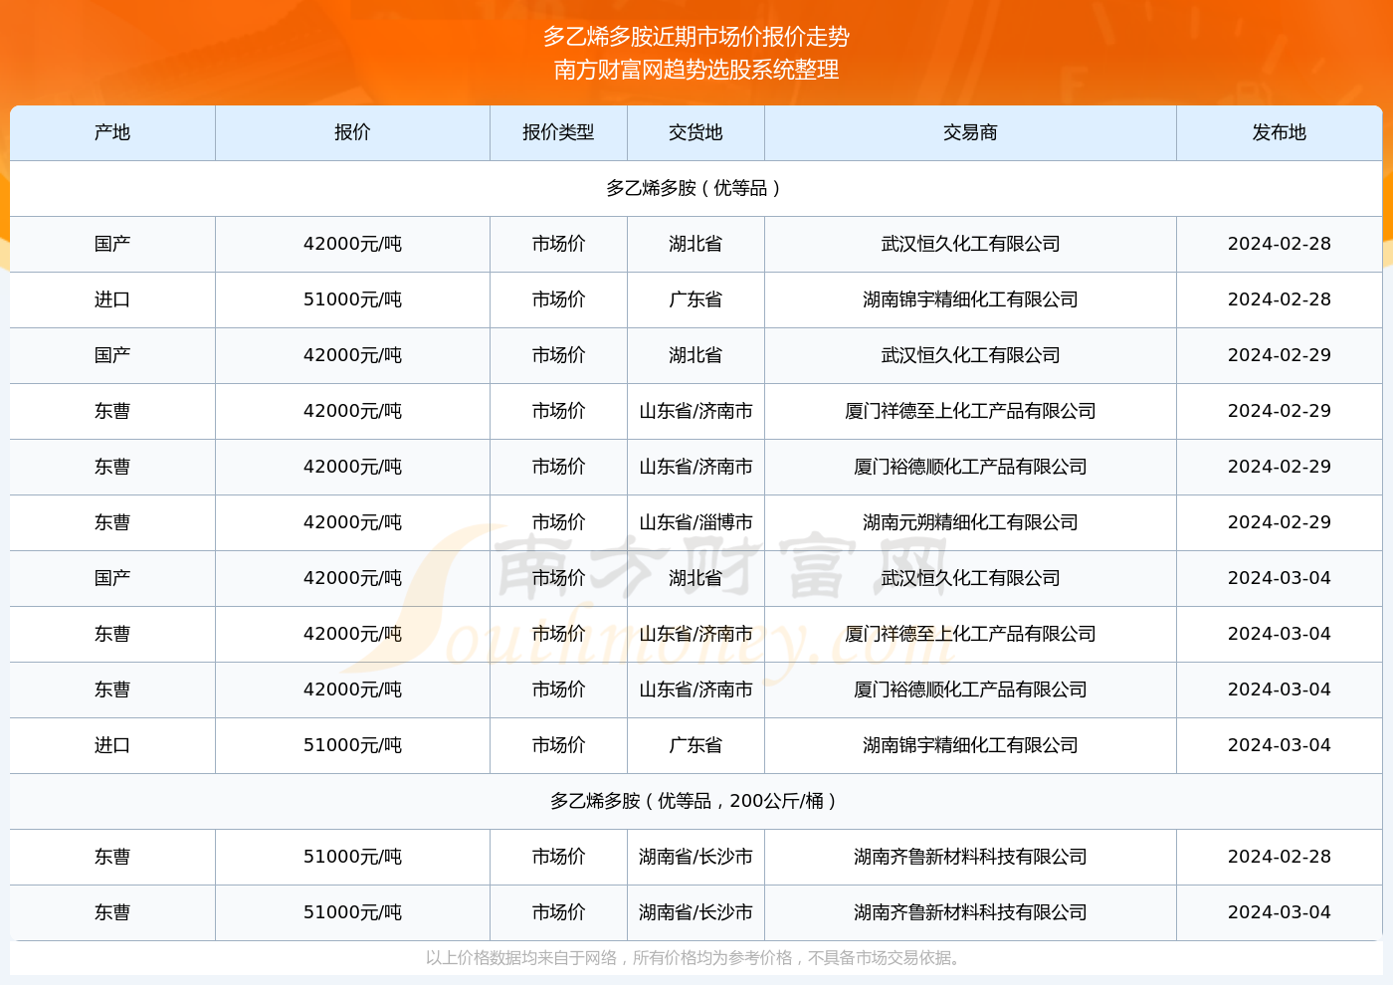Click 厦门祥德至上化工产品有限公司 in the 2024-03-04 row

coord(970,634)
